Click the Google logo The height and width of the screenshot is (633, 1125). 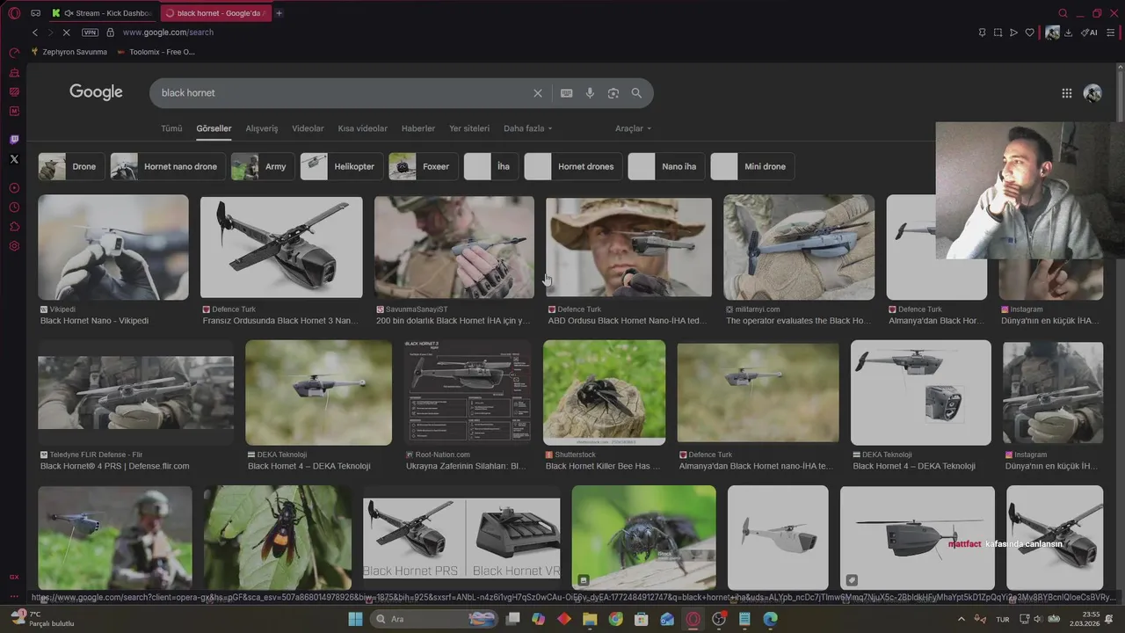(96, 92)
